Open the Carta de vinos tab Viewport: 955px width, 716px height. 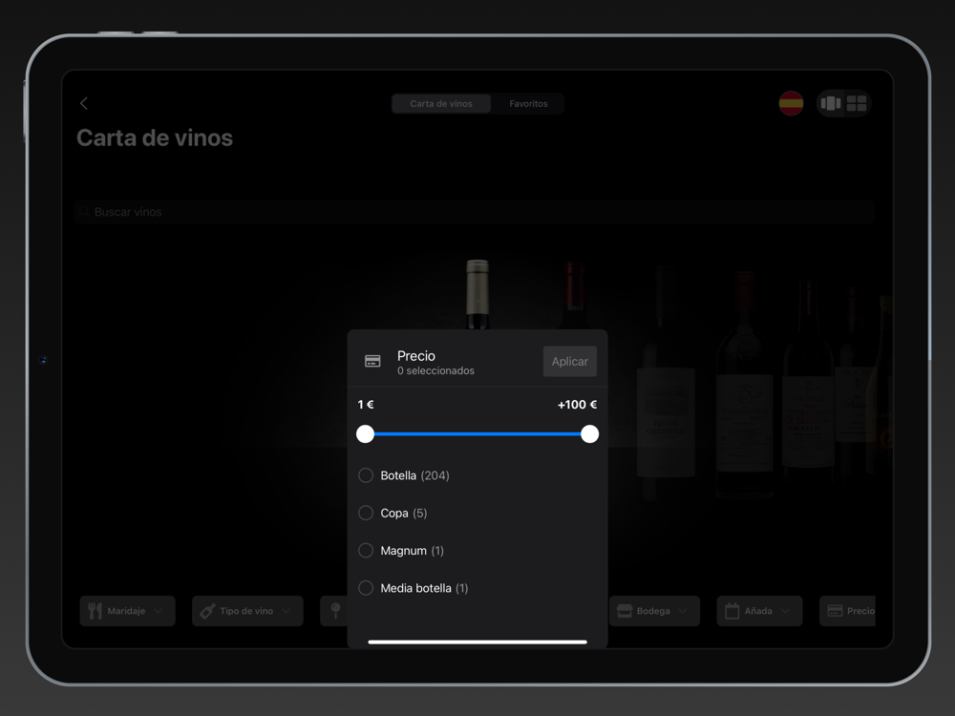pos(441,103)
